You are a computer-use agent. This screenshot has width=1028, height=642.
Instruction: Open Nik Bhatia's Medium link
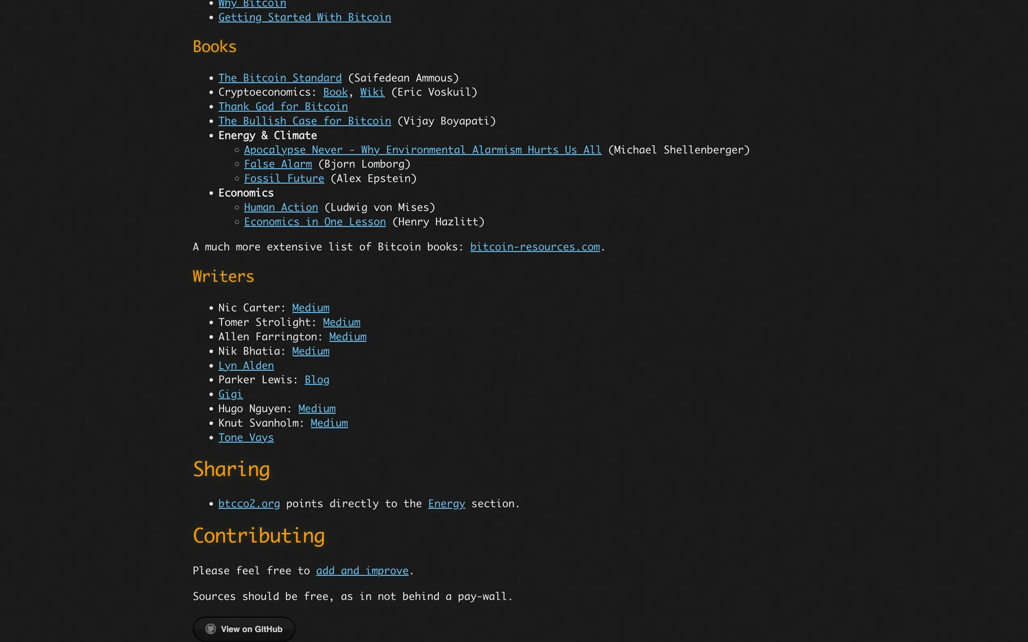(x=311, y=351)
